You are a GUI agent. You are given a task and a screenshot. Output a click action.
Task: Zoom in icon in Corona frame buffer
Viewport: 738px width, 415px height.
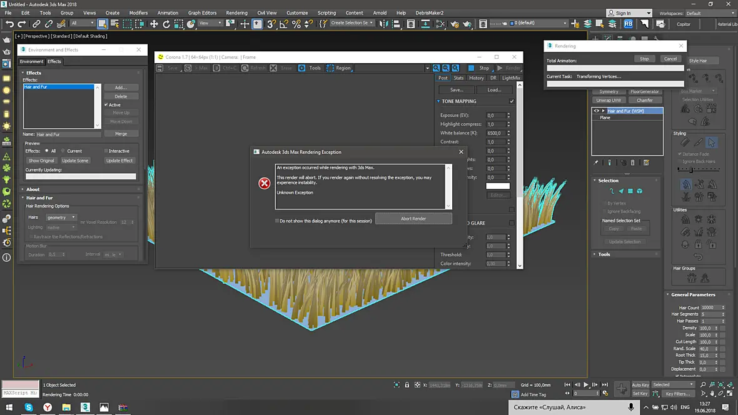(x=437, y=68)
